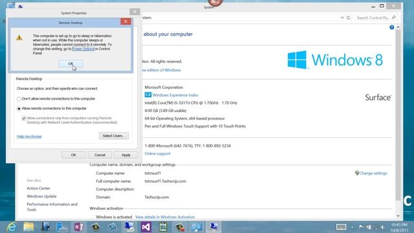This screenshot has height=233, width=414.
Task: Open Internet Explorer from the taskbar
Action: (11, 227)
